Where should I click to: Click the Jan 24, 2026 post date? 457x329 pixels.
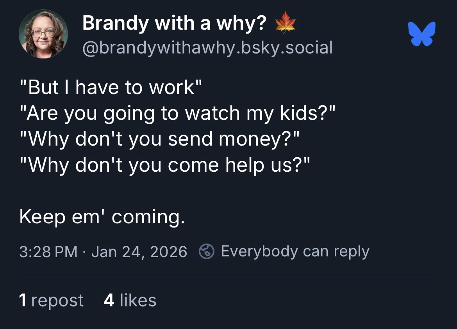(x=139, y=251)
